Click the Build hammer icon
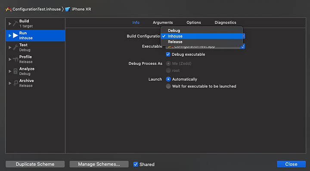Viewport: 310px width, 171px height. pyautogui.click(x=15, y=24)
